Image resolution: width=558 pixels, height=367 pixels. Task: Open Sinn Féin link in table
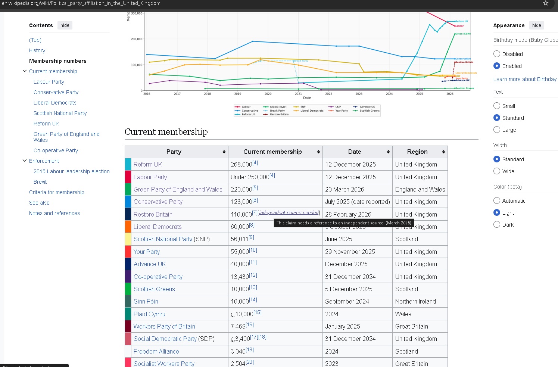point(146,301)
